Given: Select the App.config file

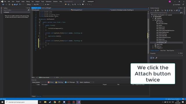Looking at the screenshot, I should click(160, 44).
